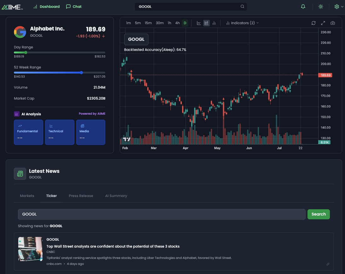Open Top Wall Street analysts article headline
The height and width of the screenshot is (274, 345).
pos(113,246)
